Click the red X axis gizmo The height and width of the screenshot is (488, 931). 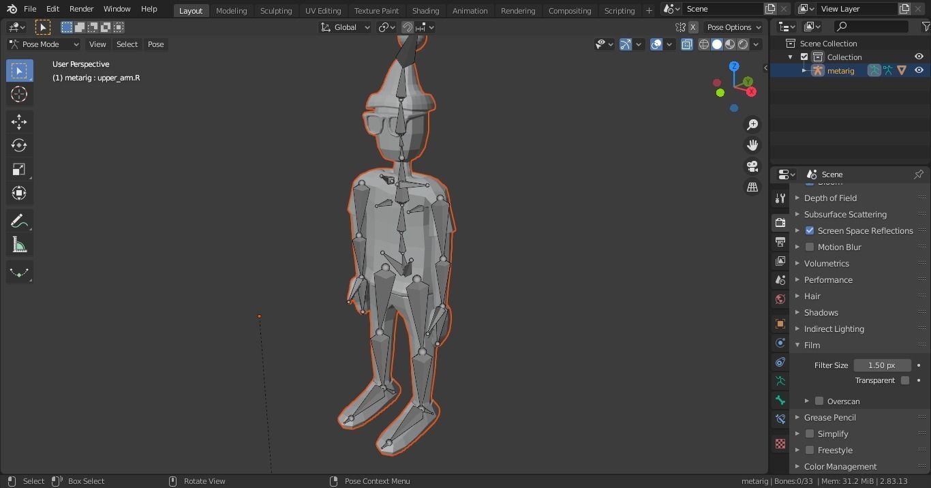point(751,91)
